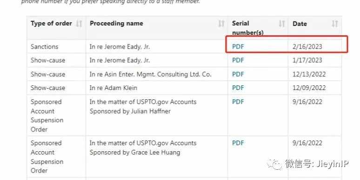Image resolution: width=360 pixels, height=180 pixels.
Task: Select the 12/13/2022 date cell
Action: [x=315, y=74]
